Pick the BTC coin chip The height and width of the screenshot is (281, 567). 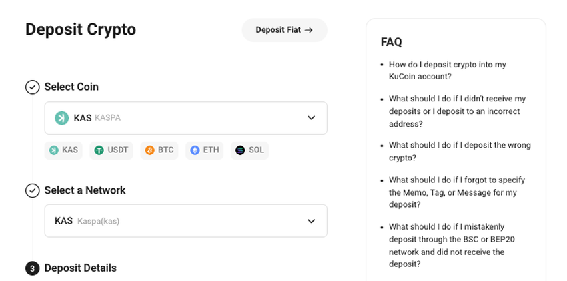pyautogui.click(x=159, y=150)
